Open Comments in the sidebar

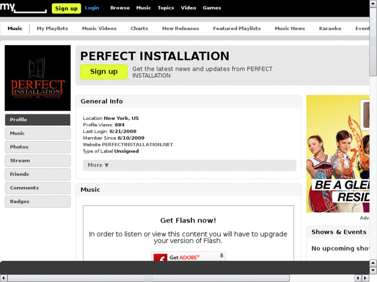pos(37,188)
